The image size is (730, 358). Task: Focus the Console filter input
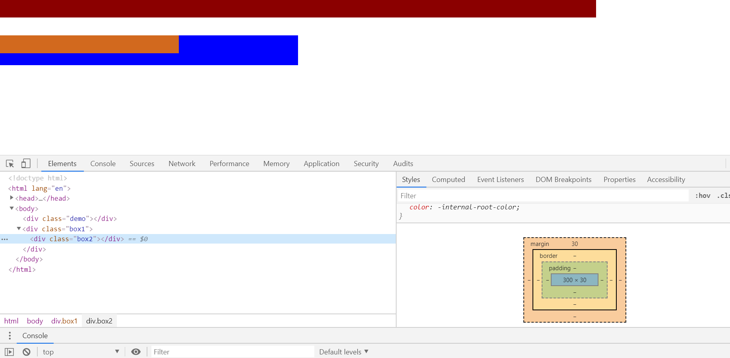point(232,352)
